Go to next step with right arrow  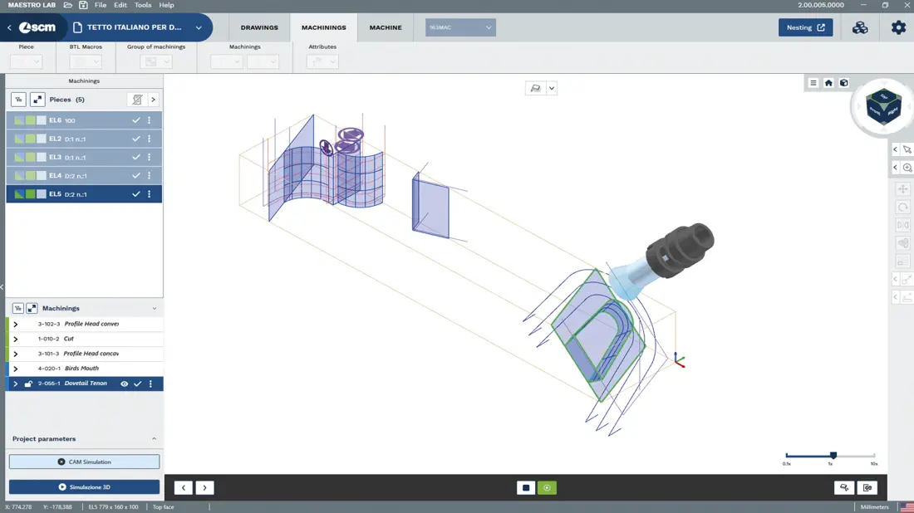tap(204, 488)
